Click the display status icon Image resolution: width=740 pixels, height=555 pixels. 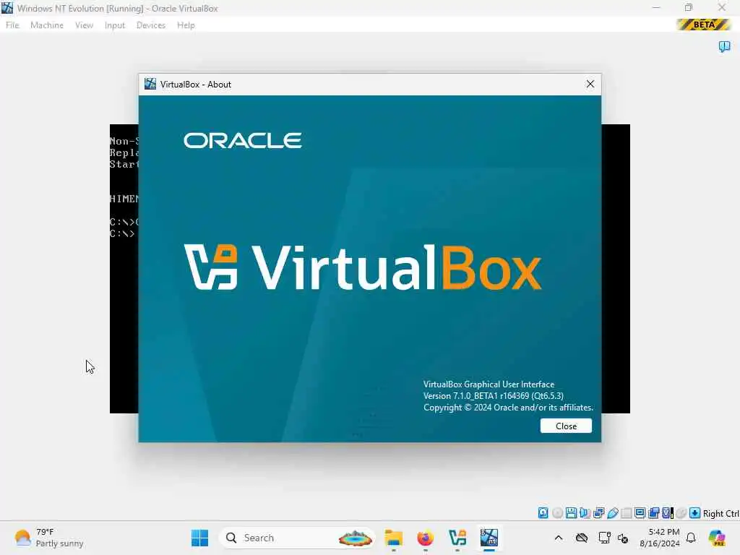[640, 513]
